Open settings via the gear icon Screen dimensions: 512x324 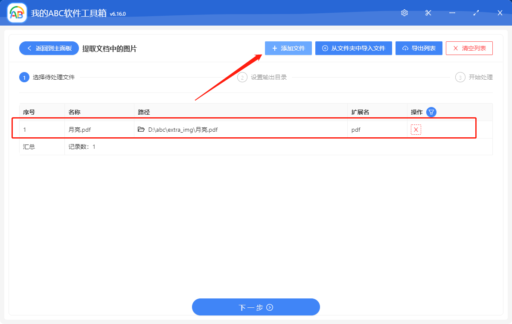[x=404, y=13]
